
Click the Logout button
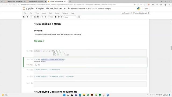(146, 9)
